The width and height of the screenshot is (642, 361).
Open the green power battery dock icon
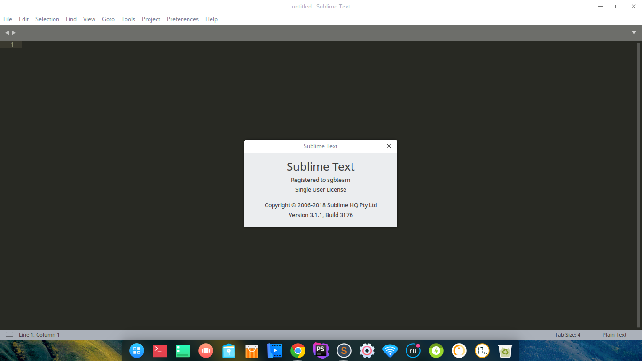436,351
